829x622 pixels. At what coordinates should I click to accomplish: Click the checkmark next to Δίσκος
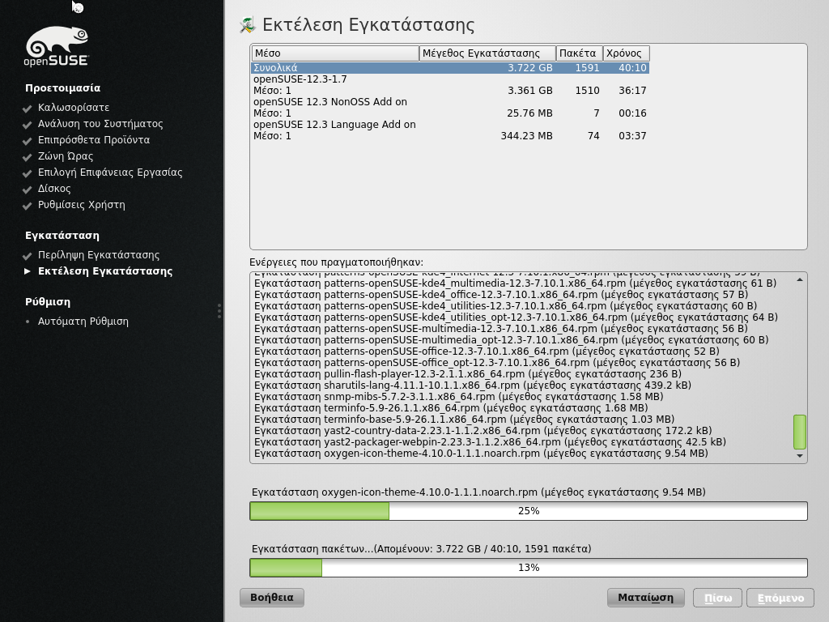point(28,190)
